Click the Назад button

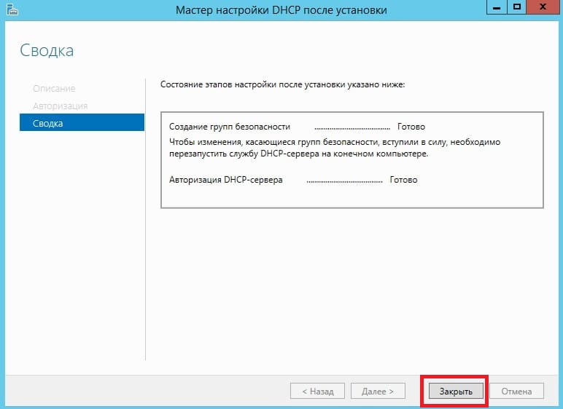317,391
